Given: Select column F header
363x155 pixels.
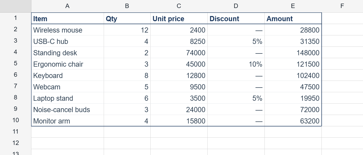Looking at the screenshot, I should (x=342, y=6).
